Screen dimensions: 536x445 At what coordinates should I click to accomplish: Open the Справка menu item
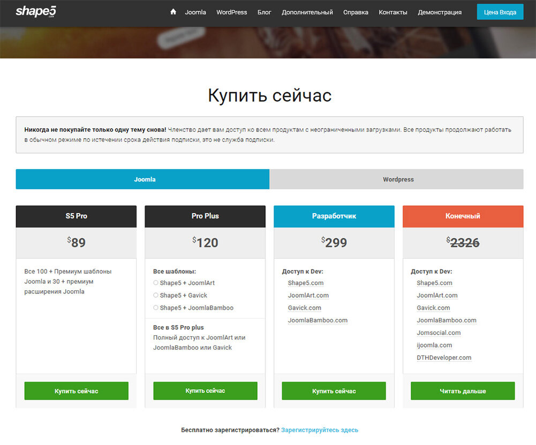(356, 12)
